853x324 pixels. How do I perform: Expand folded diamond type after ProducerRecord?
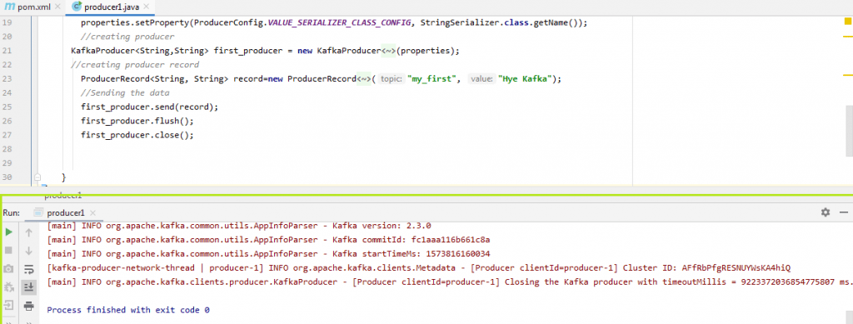364,79
